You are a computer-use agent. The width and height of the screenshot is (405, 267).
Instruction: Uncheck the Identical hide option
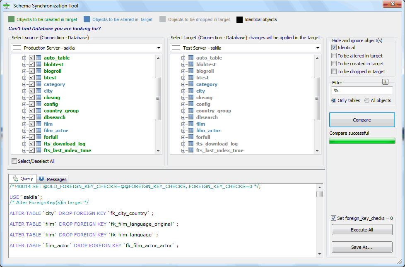(x=334, y=48)
